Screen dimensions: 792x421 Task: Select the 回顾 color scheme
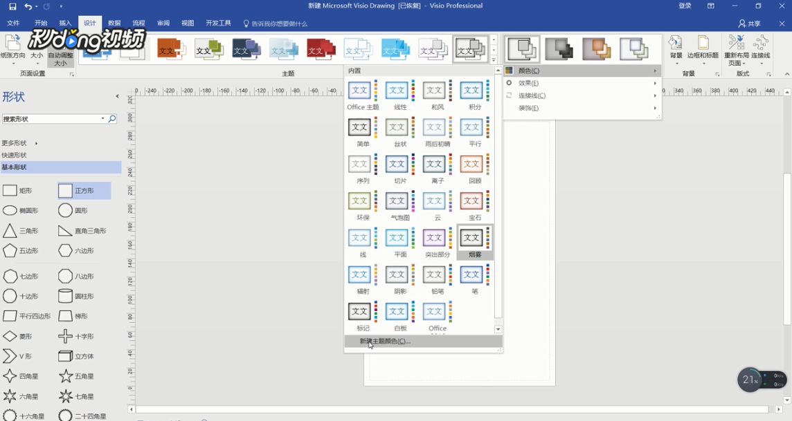point(475,169)
